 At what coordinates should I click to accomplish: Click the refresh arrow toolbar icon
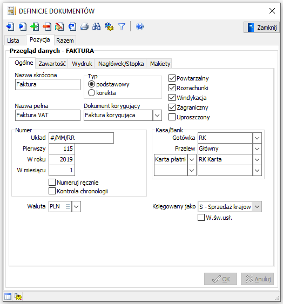(72, 26)
